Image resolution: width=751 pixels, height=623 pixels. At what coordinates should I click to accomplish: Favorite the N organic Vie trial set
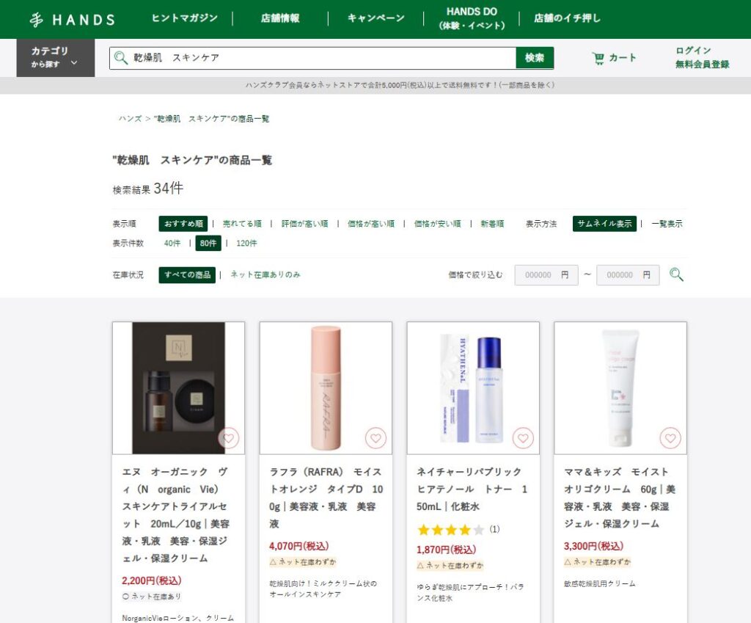click(229, 438)
